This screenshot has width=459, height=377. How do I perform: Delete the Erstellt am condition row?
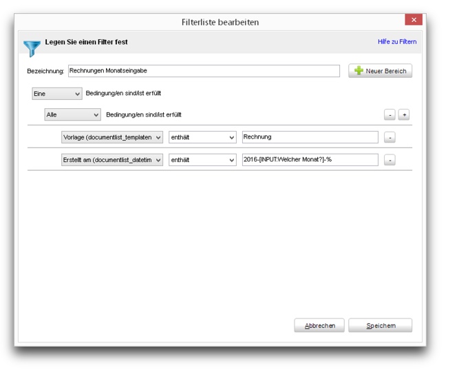point(389,160)
